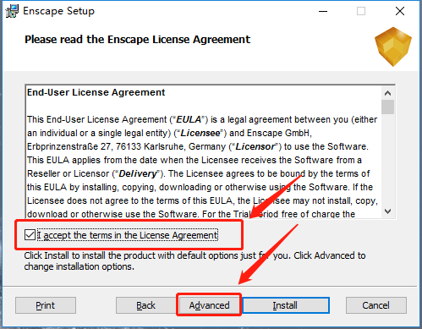Click the 'I accept the terms' label text
422x329 pixels.
coord(128,235)
